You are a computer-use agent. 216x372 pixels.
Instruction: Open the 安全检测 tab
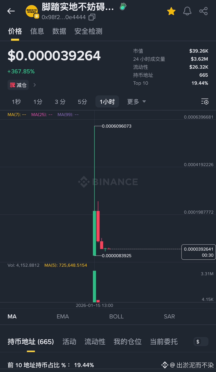click(88, 32)
